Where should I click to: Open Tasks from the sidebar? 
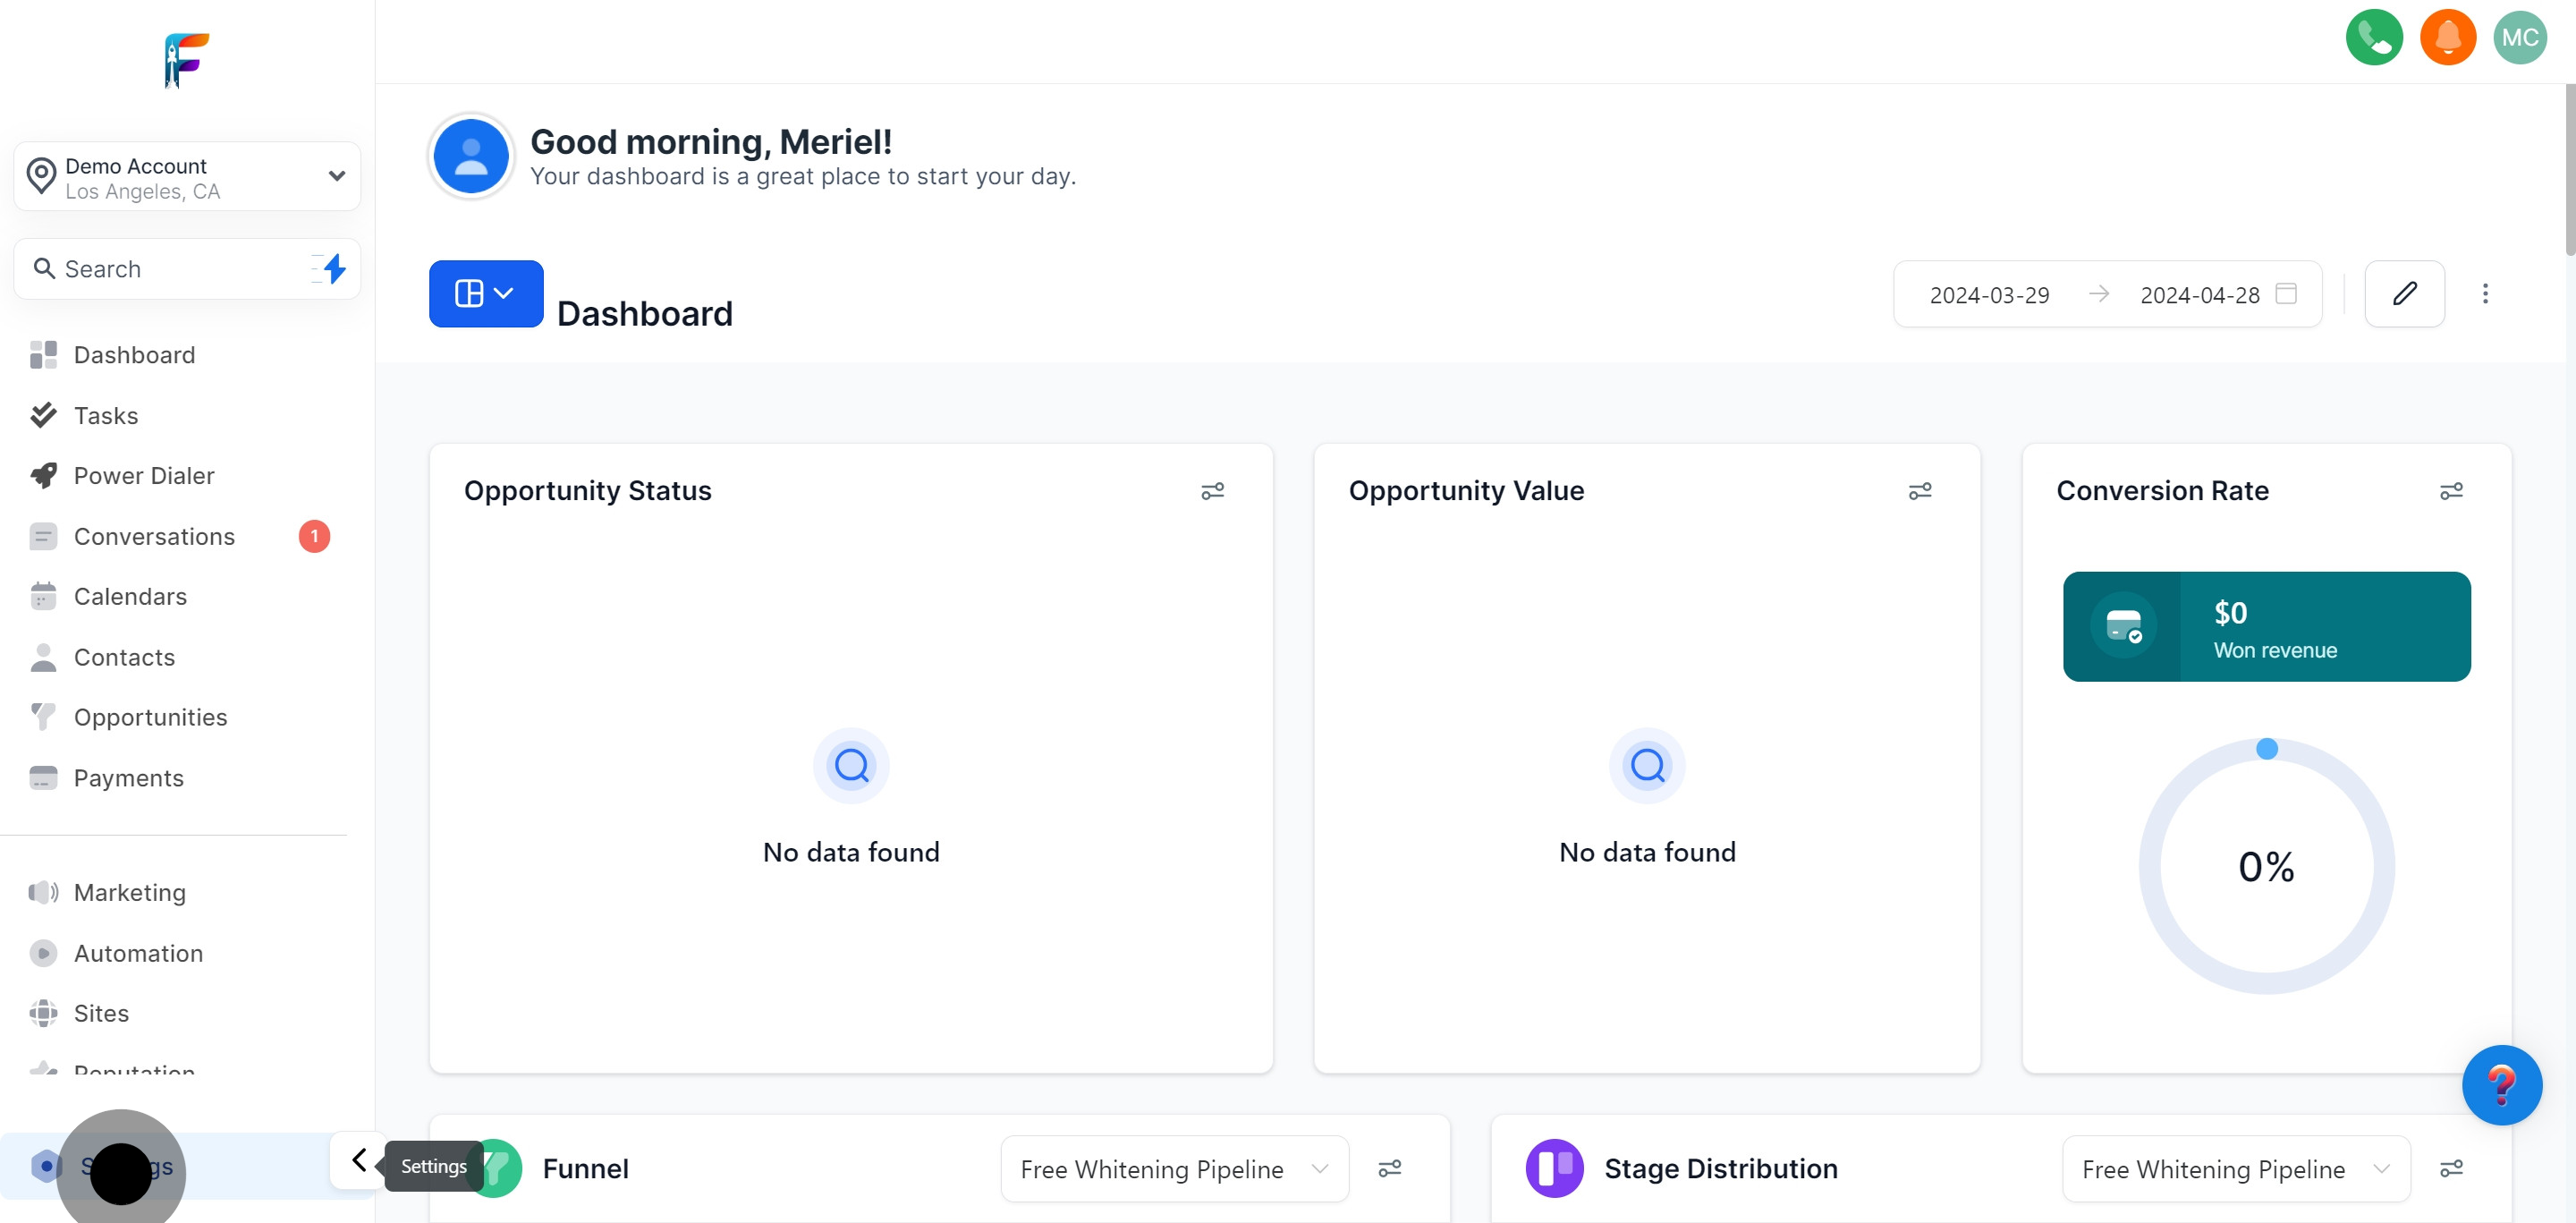106,415
